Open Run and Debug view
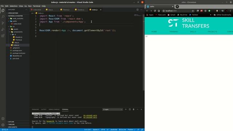Image resolution: width=233 pixels, height=131 pixels. click(3, 29)
